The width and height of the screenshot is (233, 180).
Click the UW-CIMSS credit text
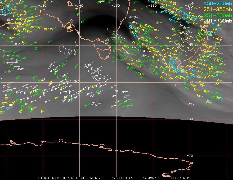[x=181, y=178]
